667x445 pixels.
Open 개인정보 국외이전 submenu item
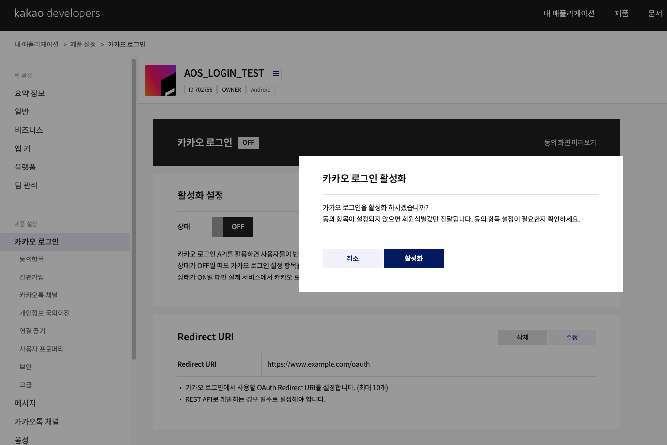tap(45, 313)
